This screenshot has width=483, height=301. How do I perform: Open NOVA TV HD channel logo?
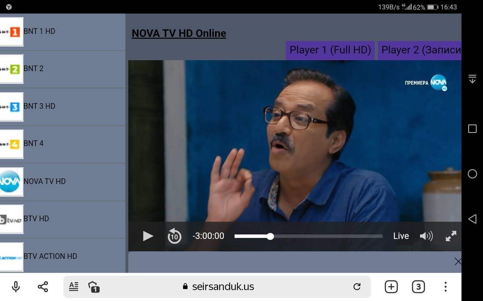click(x=11, y=182)
